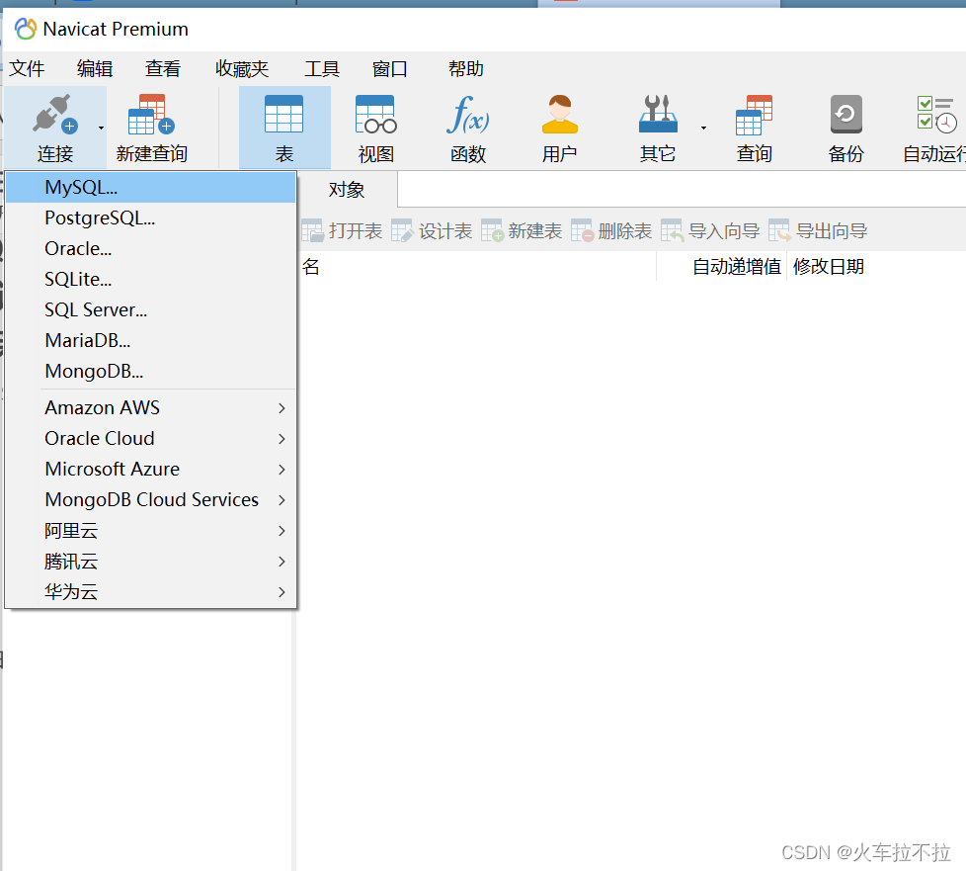
Task: Click the Navicat Premium logo icon
Action: point(26,29)
